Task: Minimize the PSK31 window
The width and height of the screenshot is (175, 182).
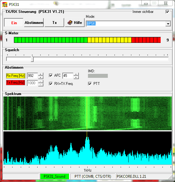Action: (146, 3)
